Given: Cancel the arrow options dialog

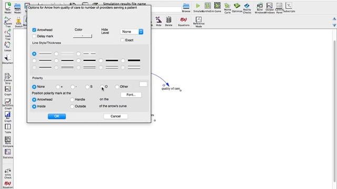Looking at the screenshot, I should click(x=116, y=116).
